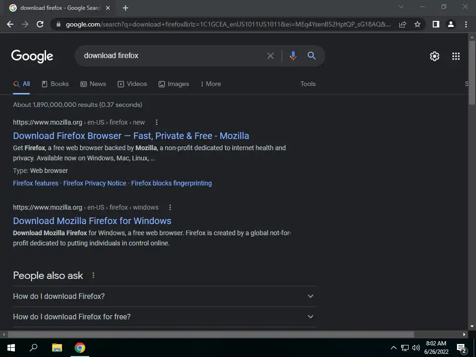Click the horizontal scrollbar thumb
476x357 pixels.
(211, 335)
